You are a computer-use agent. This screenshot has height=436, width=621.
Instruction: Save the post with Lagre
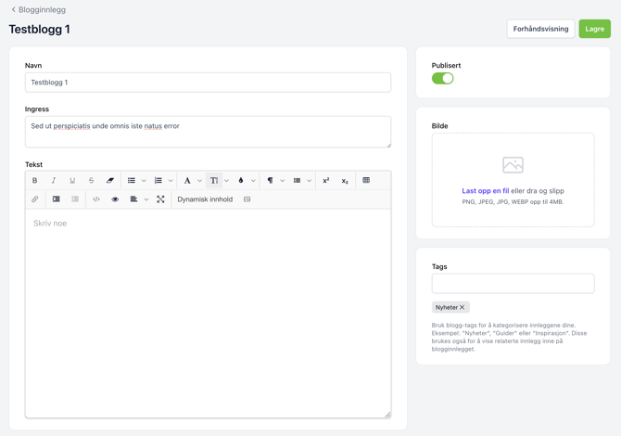coord(594,29)
